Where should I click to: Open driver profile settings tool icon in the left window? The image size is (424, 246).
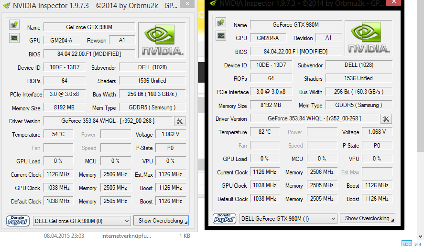click(x=180, y=121)
